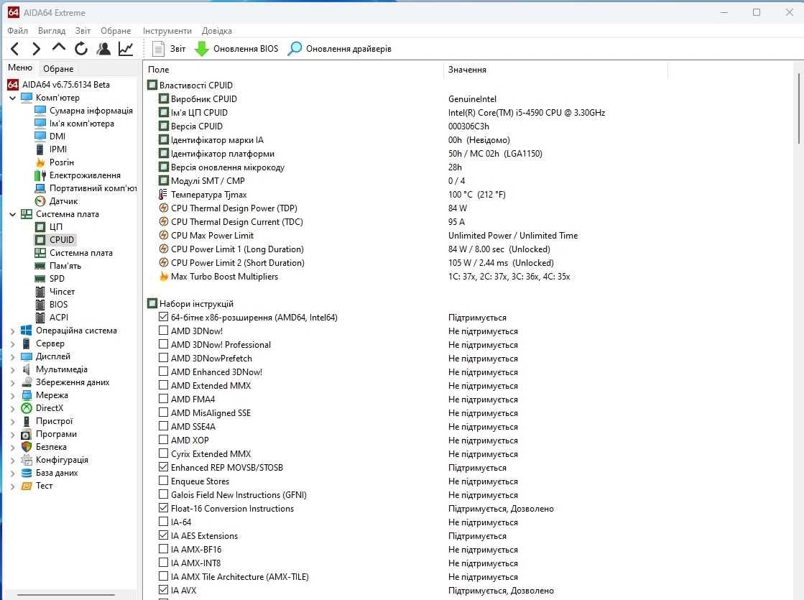Select the IPMI server icon in the tree
This screenshot has width=804, height=600.
coord(40,149)
